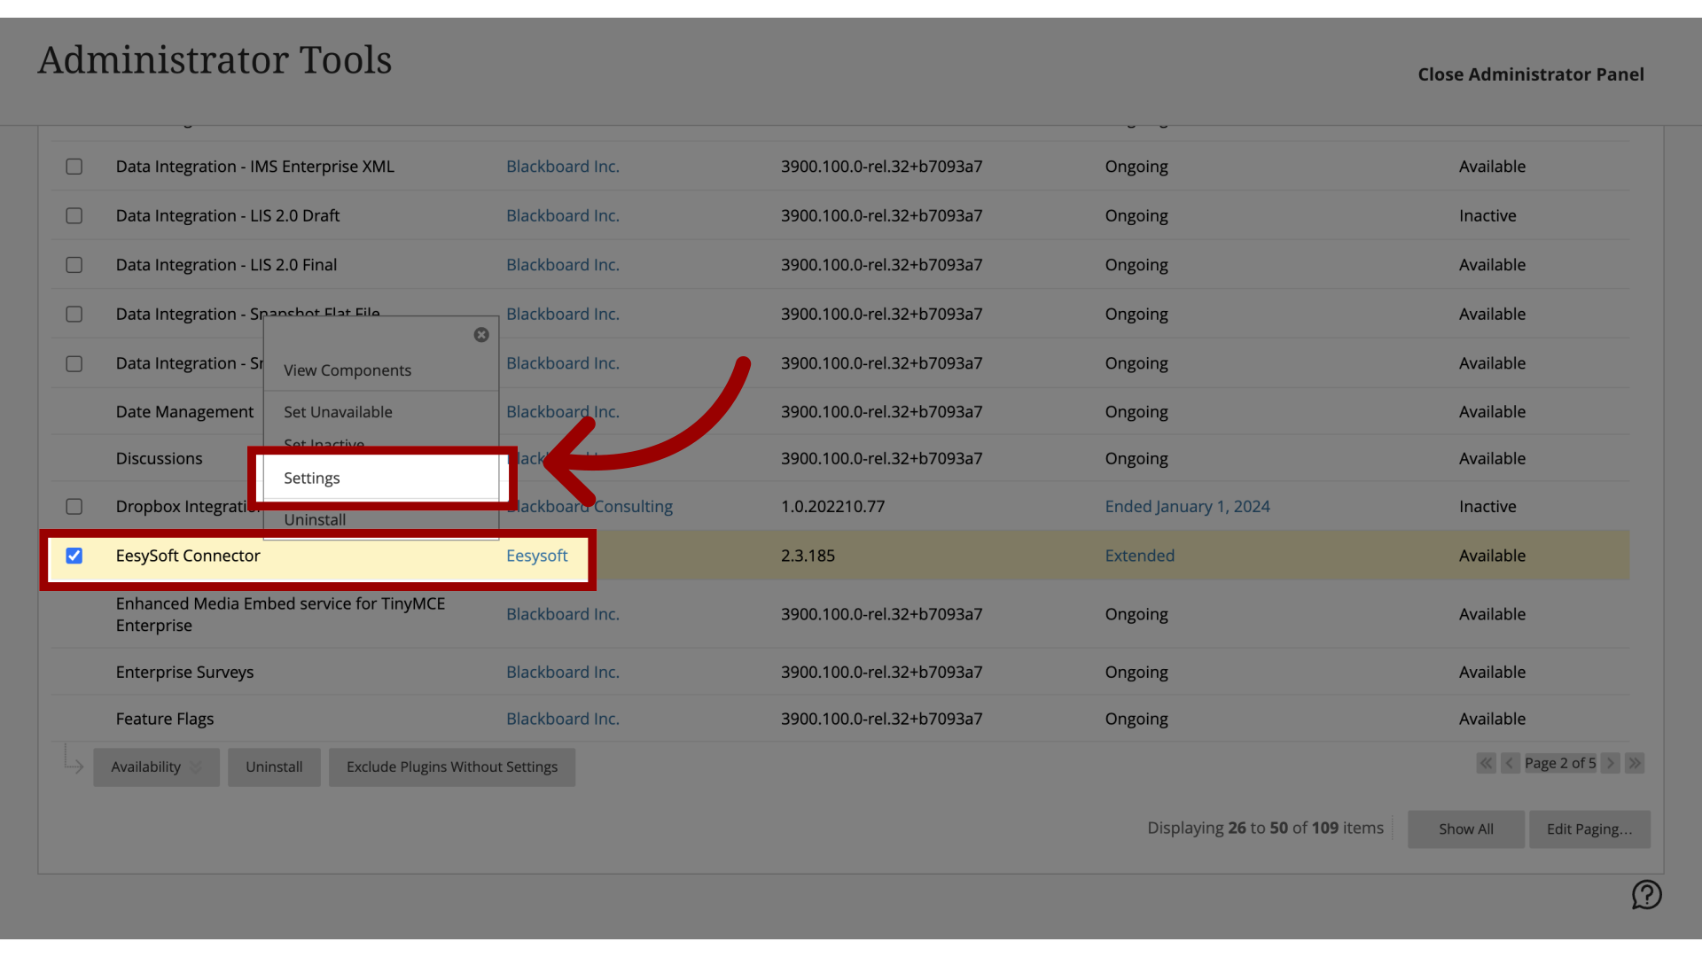
Task: Click Exclude Plugins Without Settings
Action: [452, 767]
